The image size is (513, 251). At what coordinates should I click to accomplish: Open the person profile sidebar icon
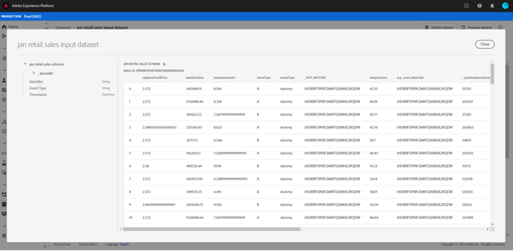pyautogui.click(x=4, y=80)
